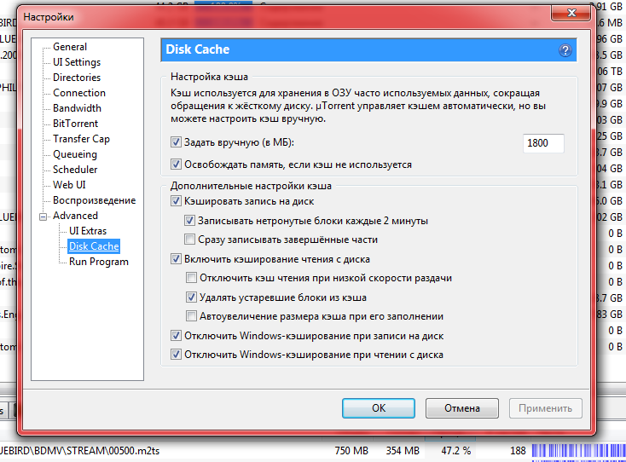This screenshot has height=462, width=626.
Task: Close the Настройки dialog window
Action: point(571,13)
